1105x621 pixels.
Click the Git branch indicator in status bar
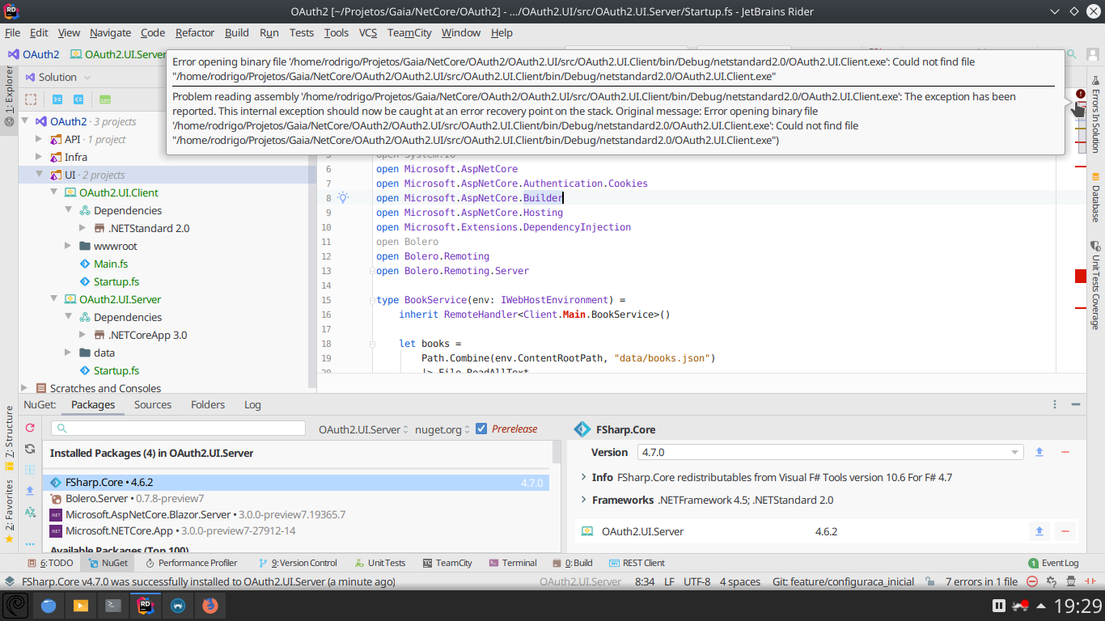tap(843, 581)
